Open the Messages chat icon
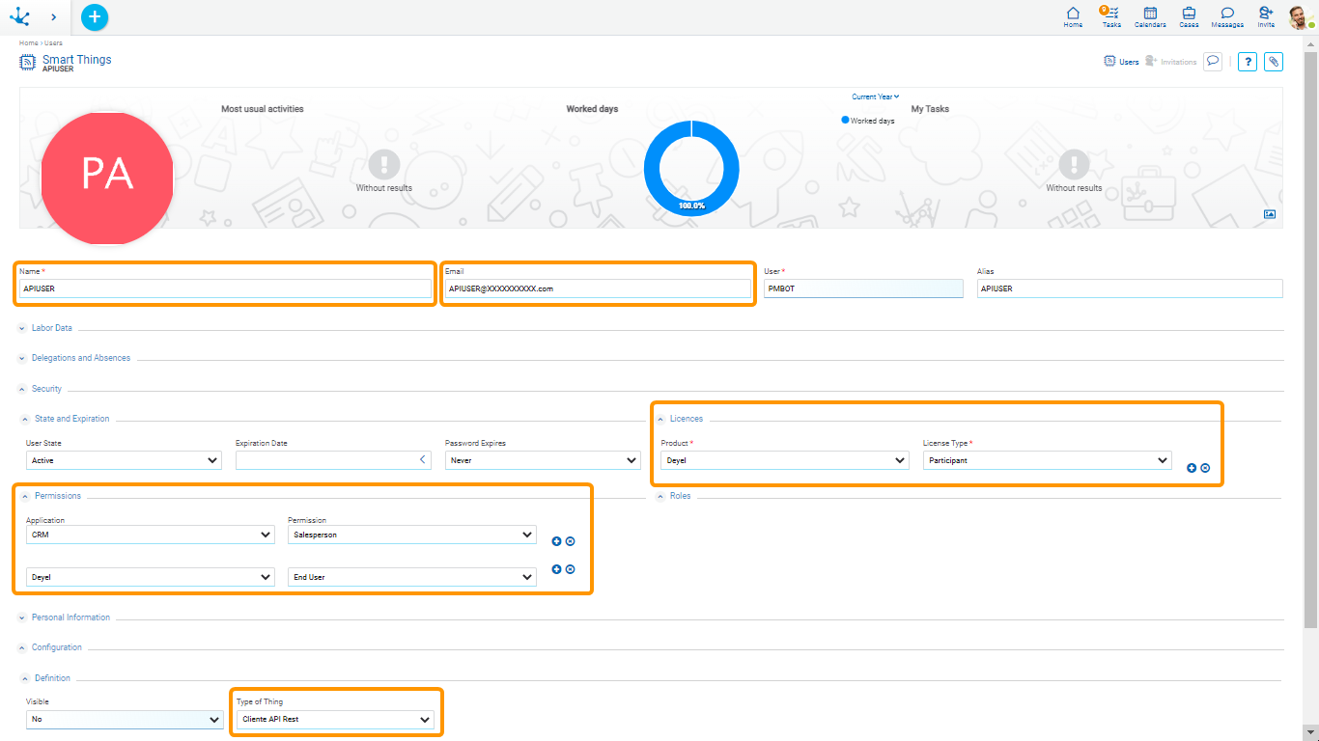The width and height of the screenshot is (1319, 741). point(1227,16)
